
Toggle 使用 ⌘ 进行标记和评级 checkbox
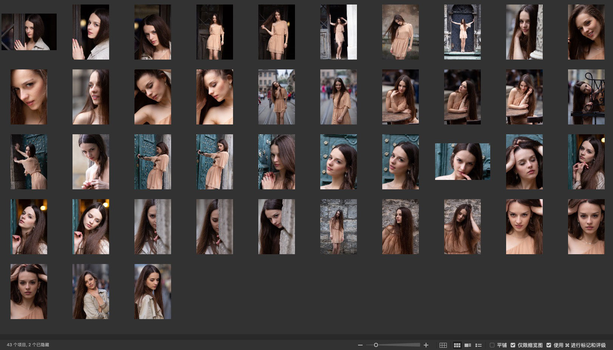pyautogui.click(x=549, y=345)
